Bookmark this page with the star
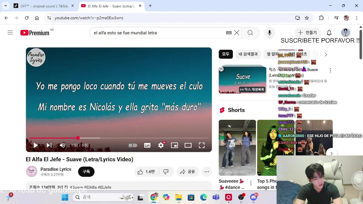 point(307,18)
